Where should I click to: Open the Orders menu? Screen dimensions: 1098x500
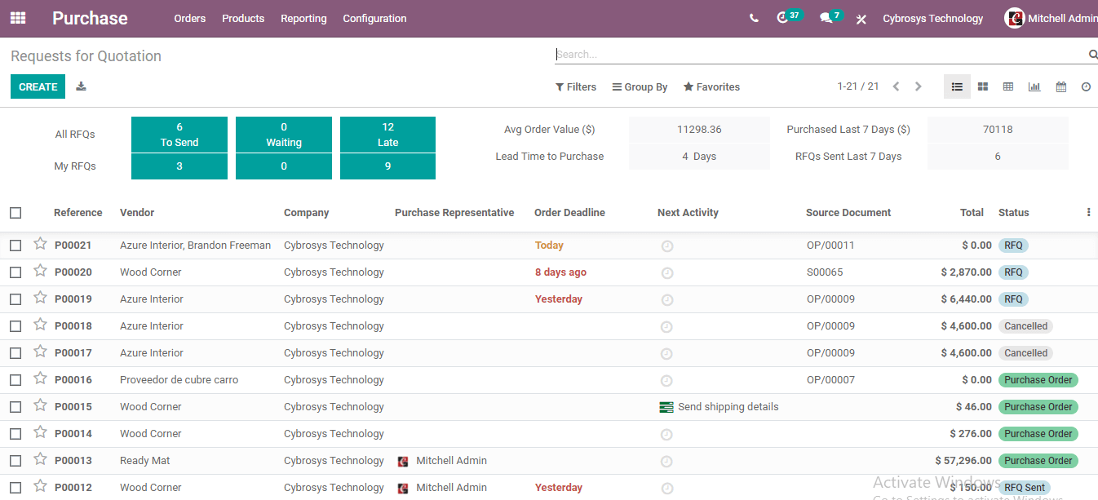point(190,18)
